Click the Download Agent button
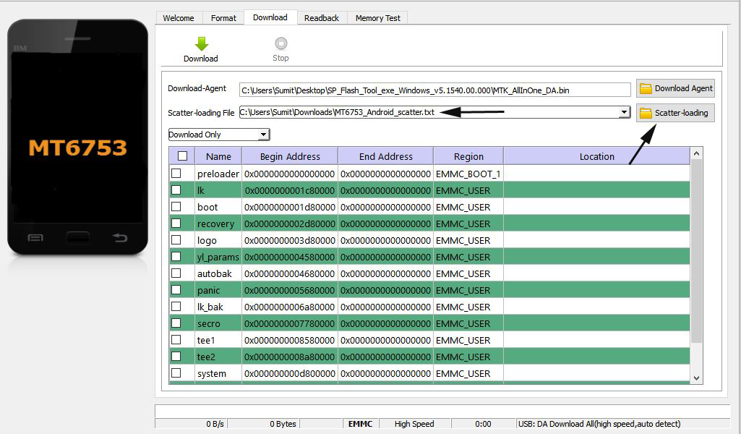The image size is (741, 434). (x=675, y=88)
